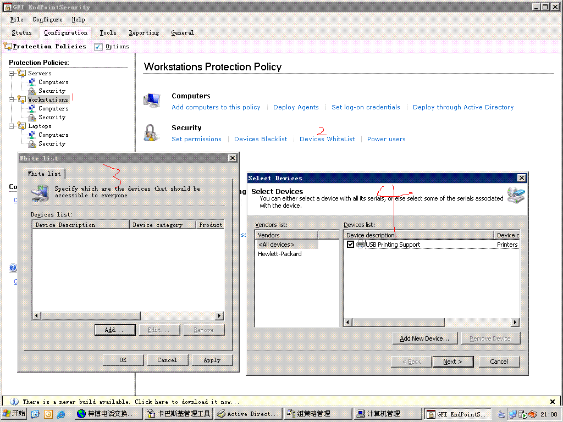The image size is (563, 422).
Task: Click Next > in Select Devices
Action: tap(453, 362)
